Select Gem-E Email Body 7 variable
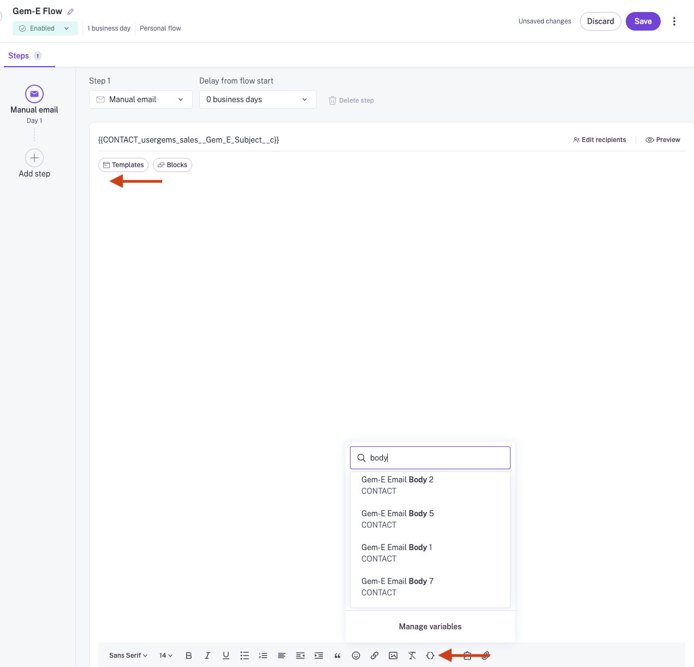Image resolution: width=694 pixels, height=667 pixels. (x=430, y=587)
